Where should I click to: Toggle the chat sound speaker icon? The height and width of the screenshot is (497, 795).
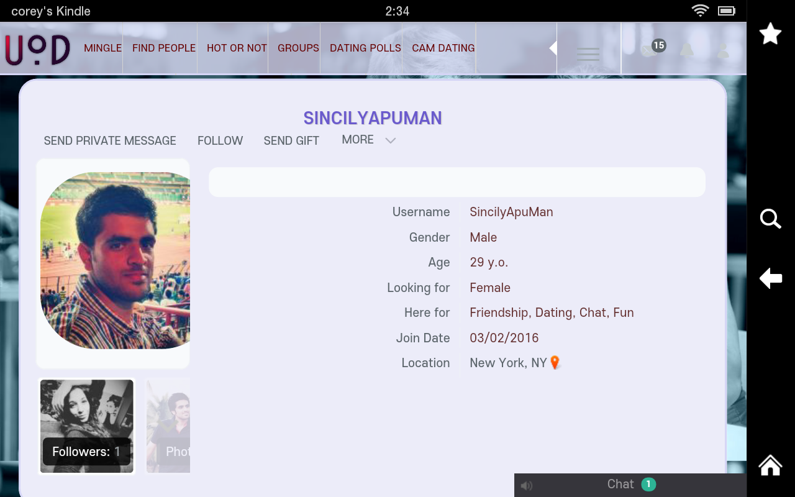point(527,486)
